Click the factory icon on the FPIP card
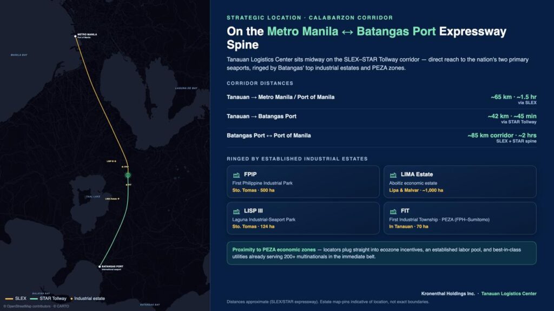 236,175
